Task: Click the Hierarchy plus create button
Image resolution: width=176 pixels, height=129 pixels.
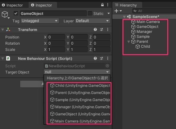Action: click(116, 11)
